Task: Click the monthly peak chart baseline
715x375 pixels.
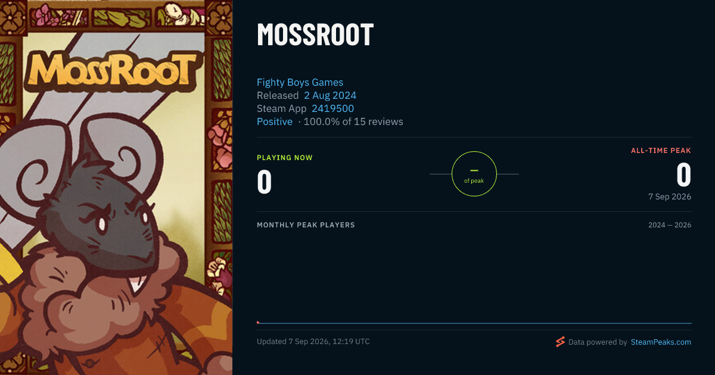Action: coord(474,323)
